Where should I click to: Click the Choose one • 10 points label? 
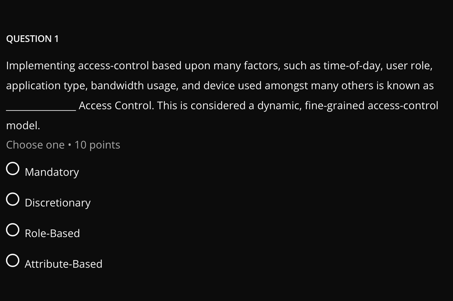point(63,145)
